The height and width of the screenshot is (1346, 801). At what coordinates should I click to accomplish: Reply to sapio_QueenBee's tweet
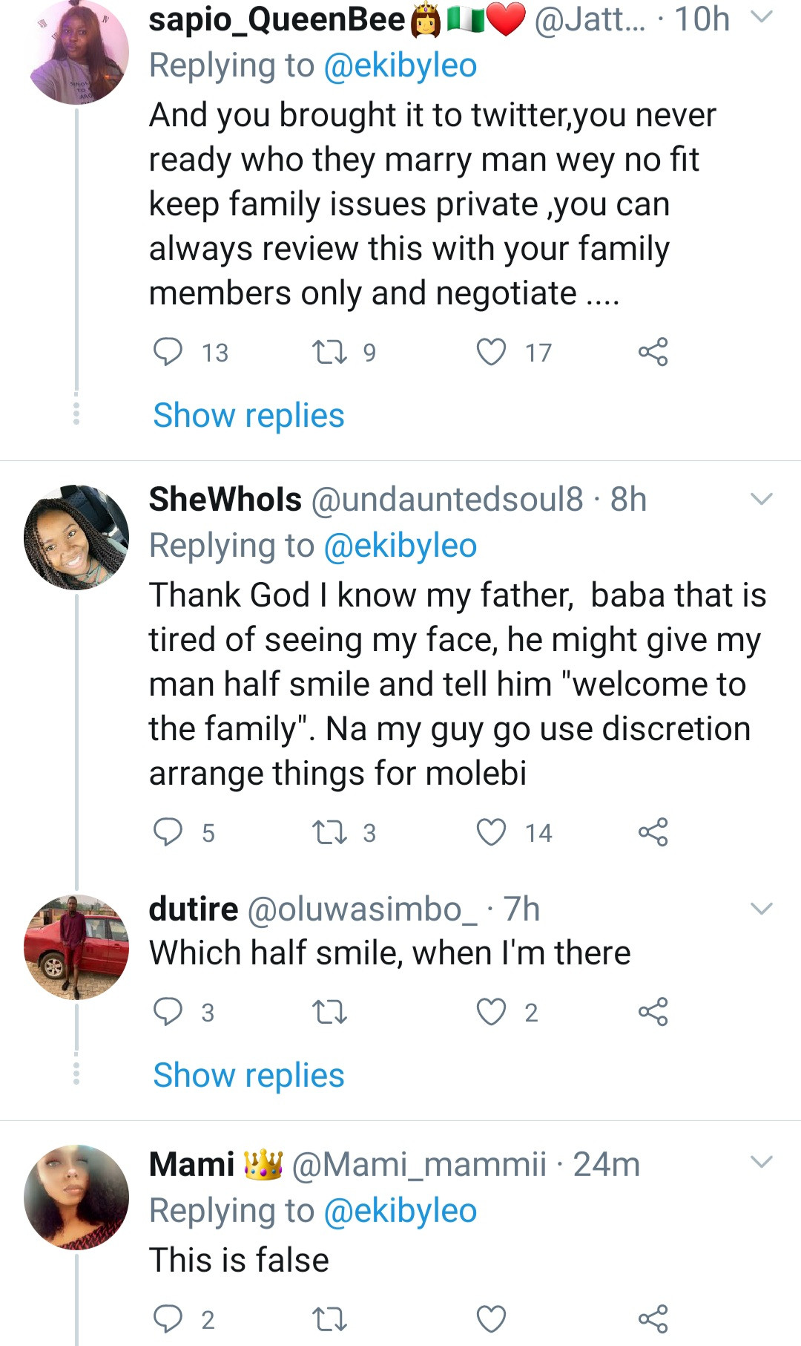click(168, 352)
